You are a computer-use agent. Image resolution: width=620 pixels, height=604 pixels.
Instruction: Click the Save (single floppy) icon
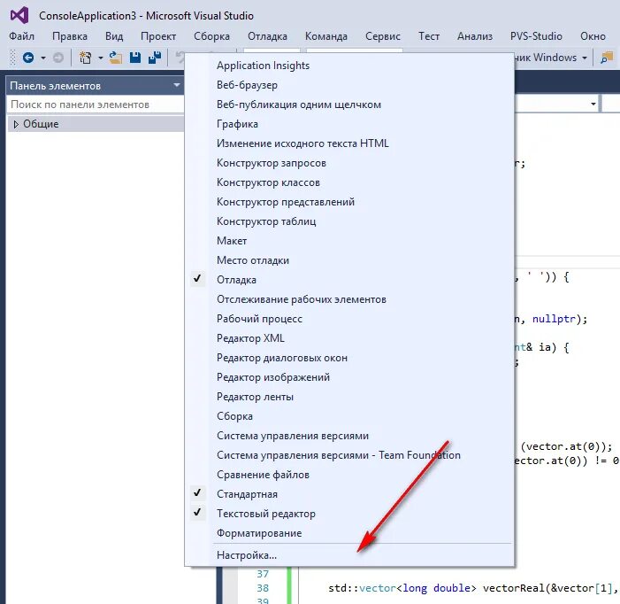[135, 58]
